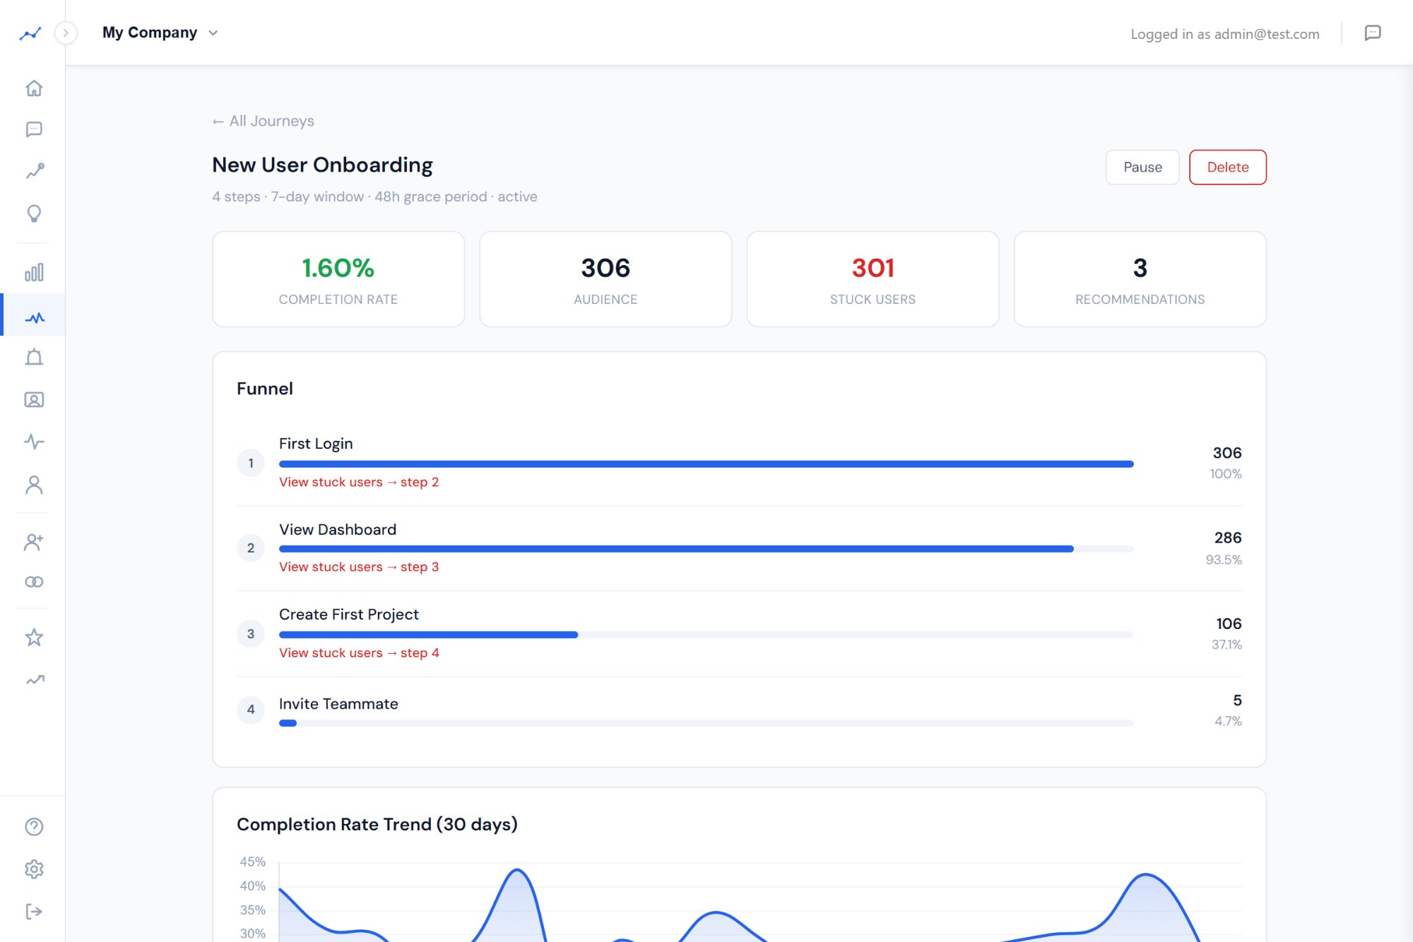Image resolution: width=1413 pixels, height=942 pixels.
Task: Click the step number 4 badge
Action: tap(251, 710)
